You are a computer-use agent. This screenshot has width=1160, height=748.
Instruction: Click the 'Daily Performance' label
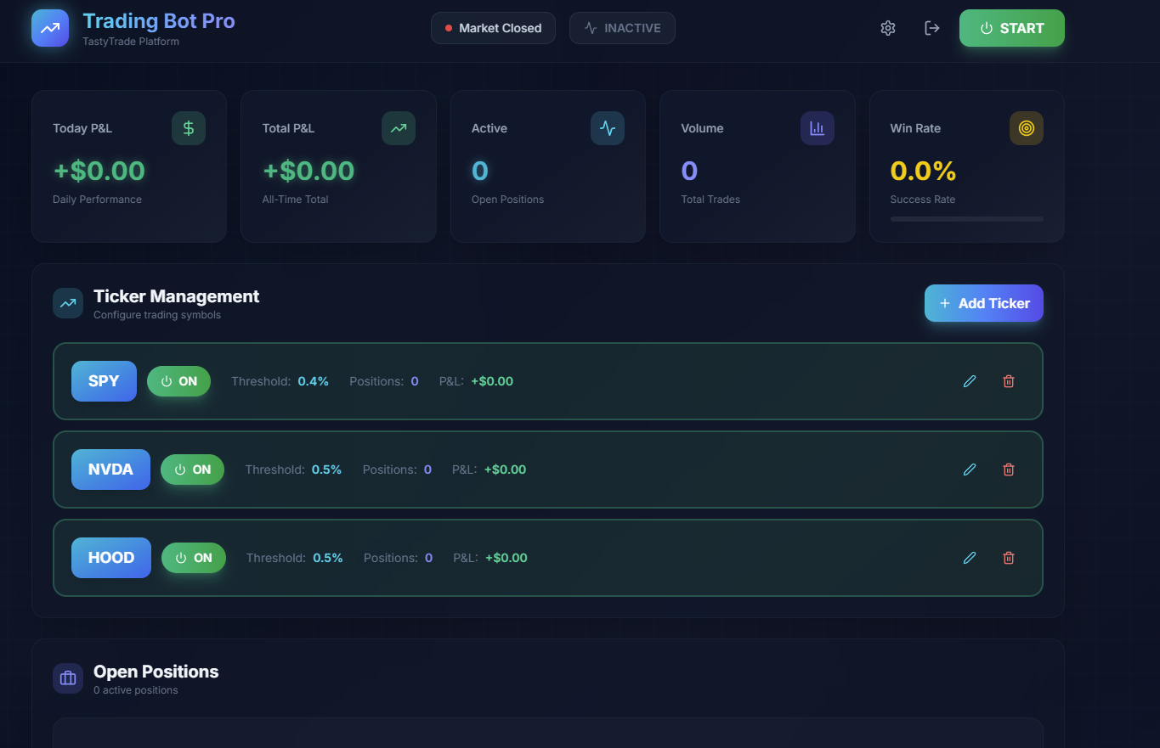pos(97,200)
